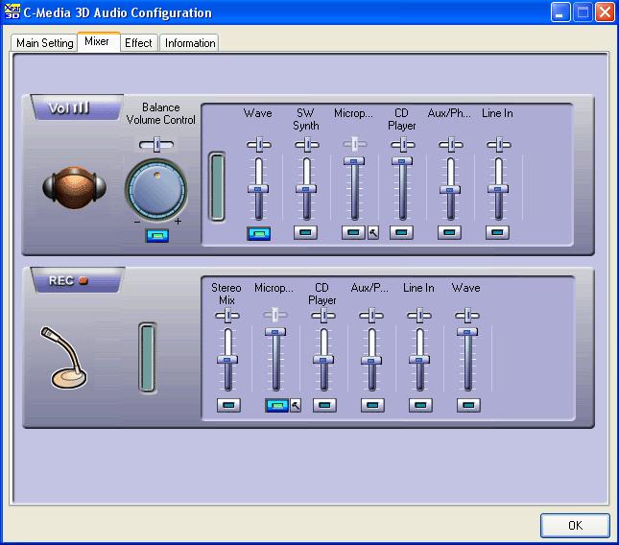This screenshot has height=545, width=619.
Task: Open the Information tab
Action: tap(189, 42)
